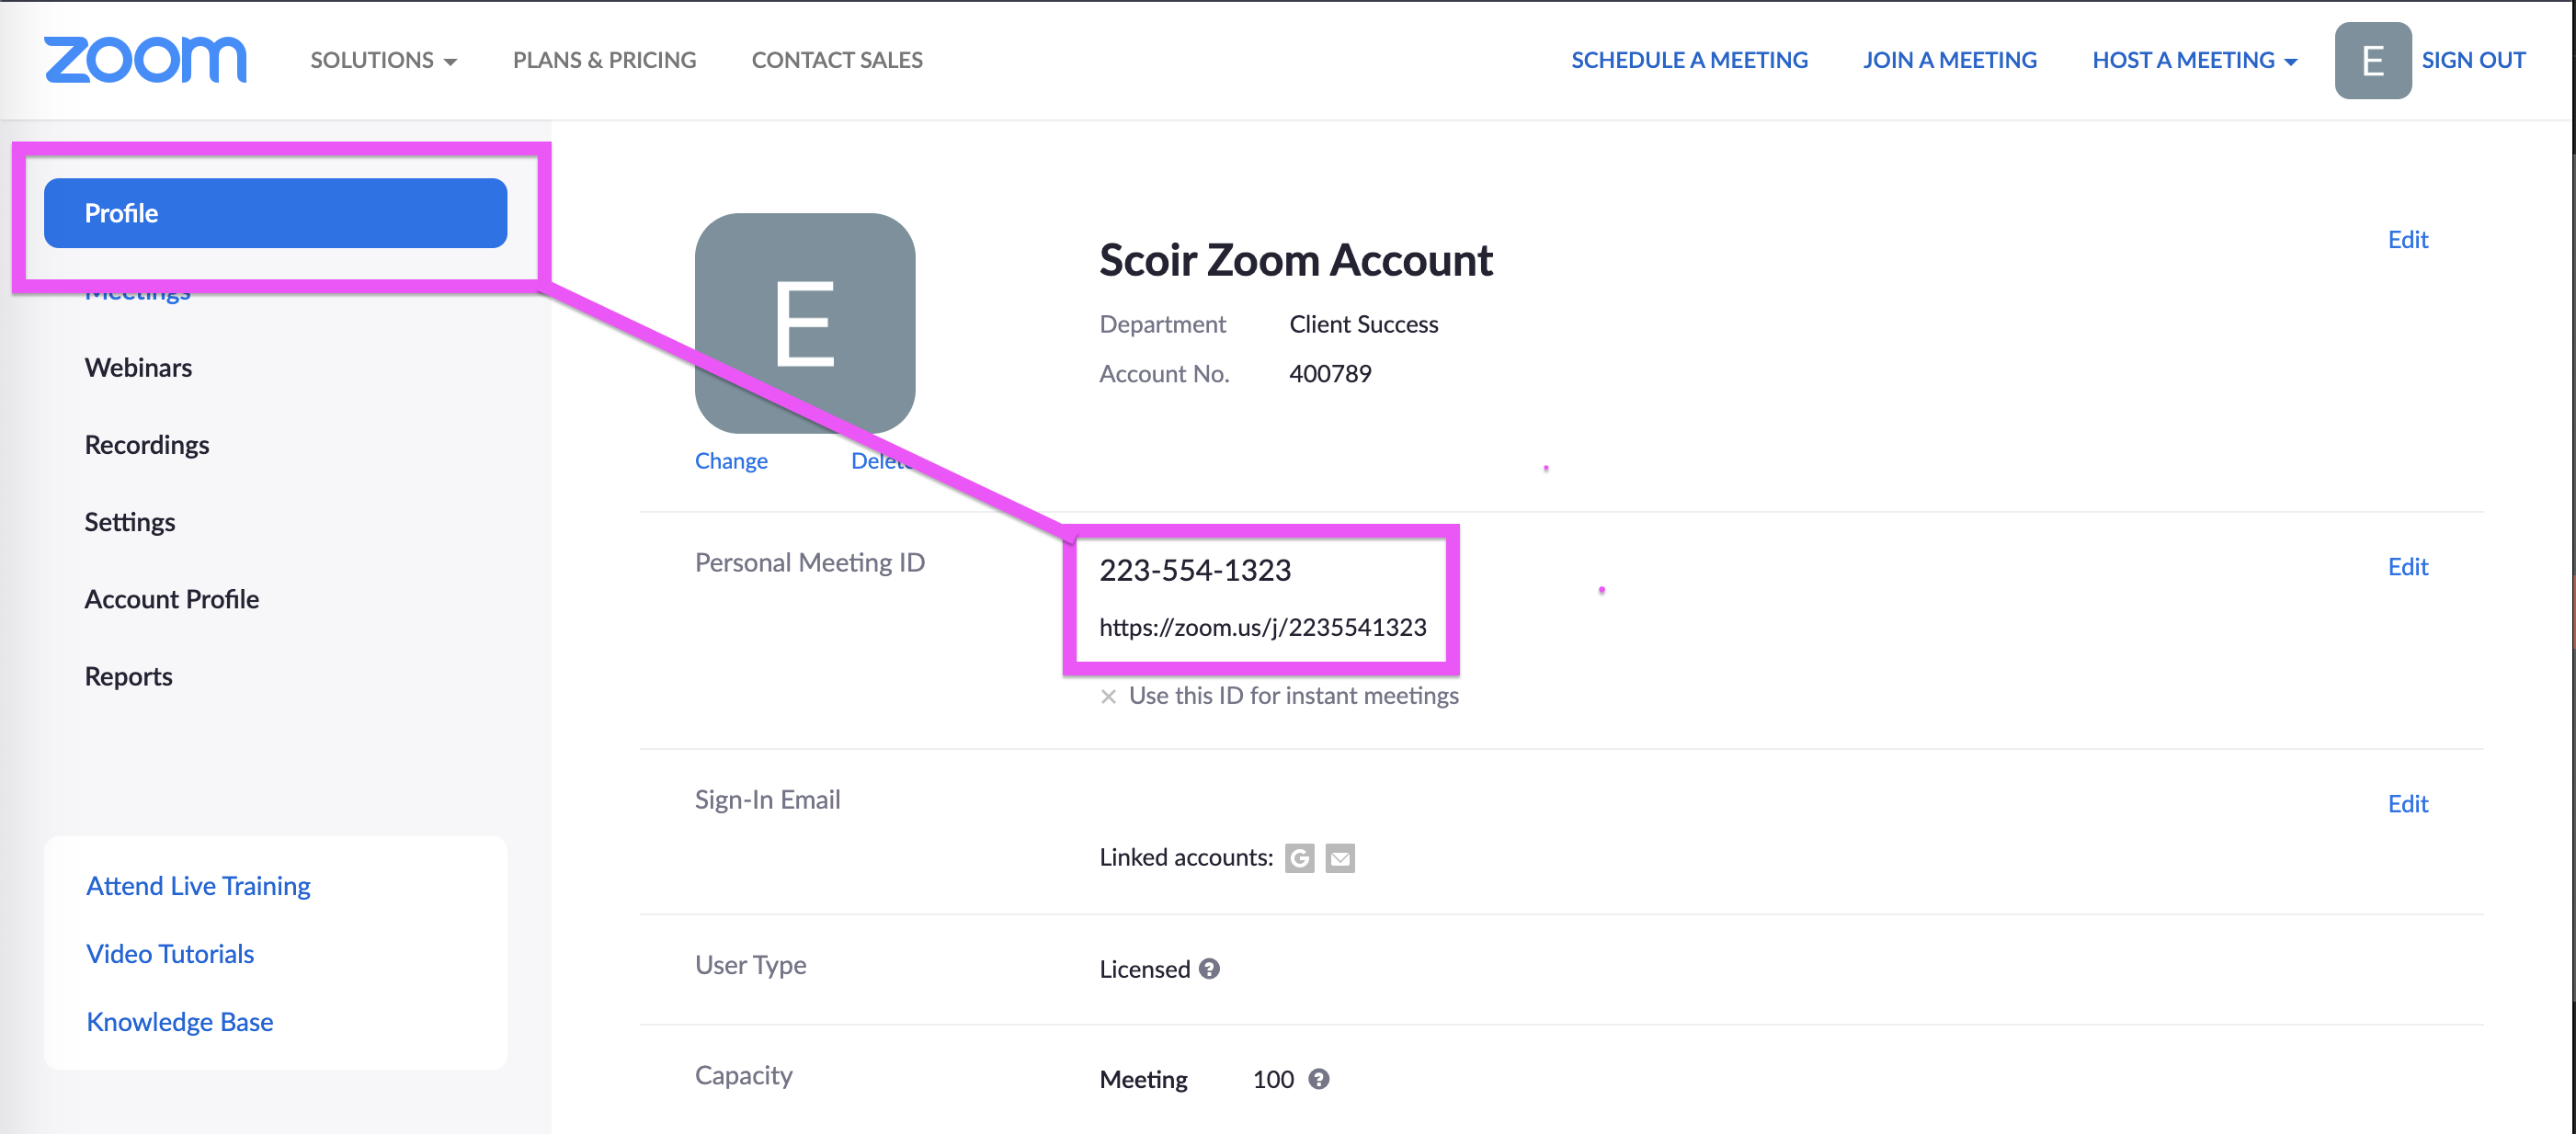
Task: Open Reports in the sidebar
Action: pos(129,676)
